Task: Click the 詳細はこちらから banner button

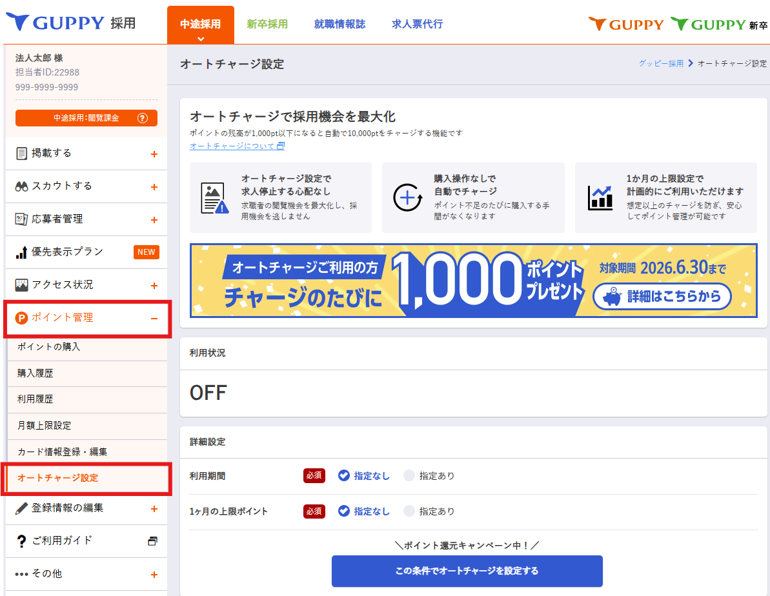Action: [x=662, y=297]
